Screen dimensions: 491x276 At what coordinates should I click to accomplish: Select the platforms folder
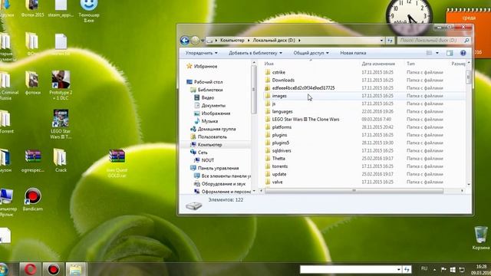[x=282, y=127]
